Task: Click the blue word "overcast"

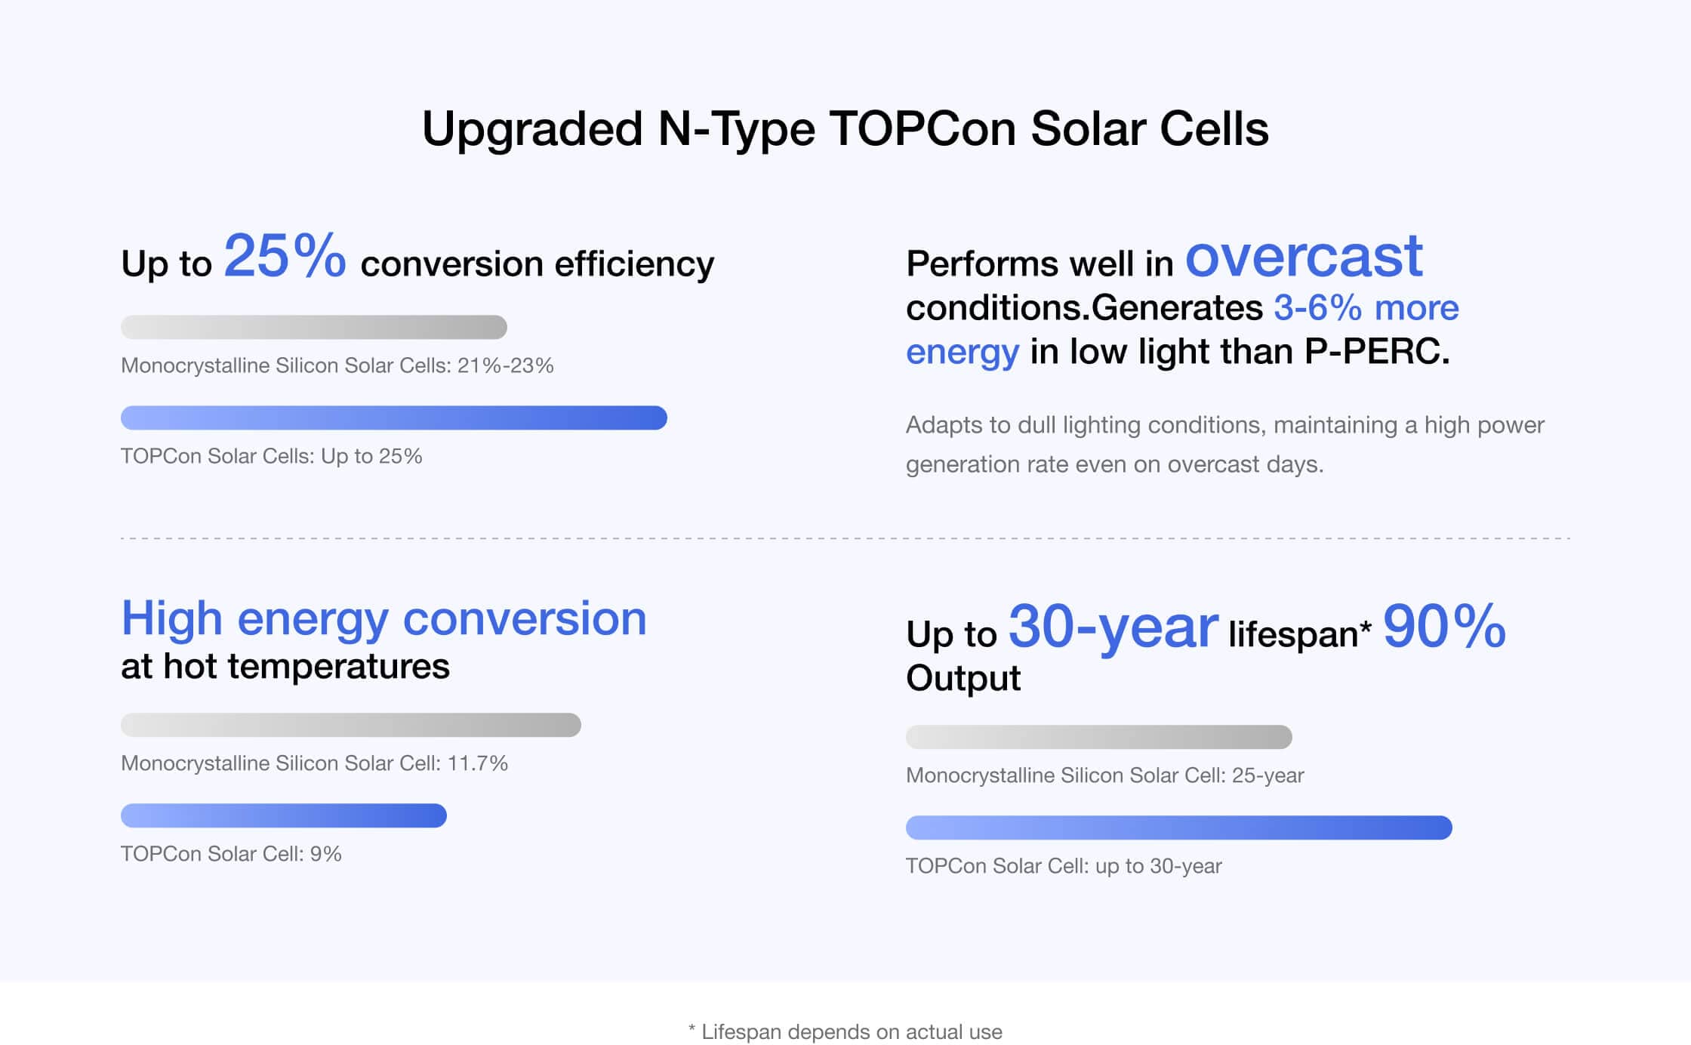Action: coord(1303,256)
